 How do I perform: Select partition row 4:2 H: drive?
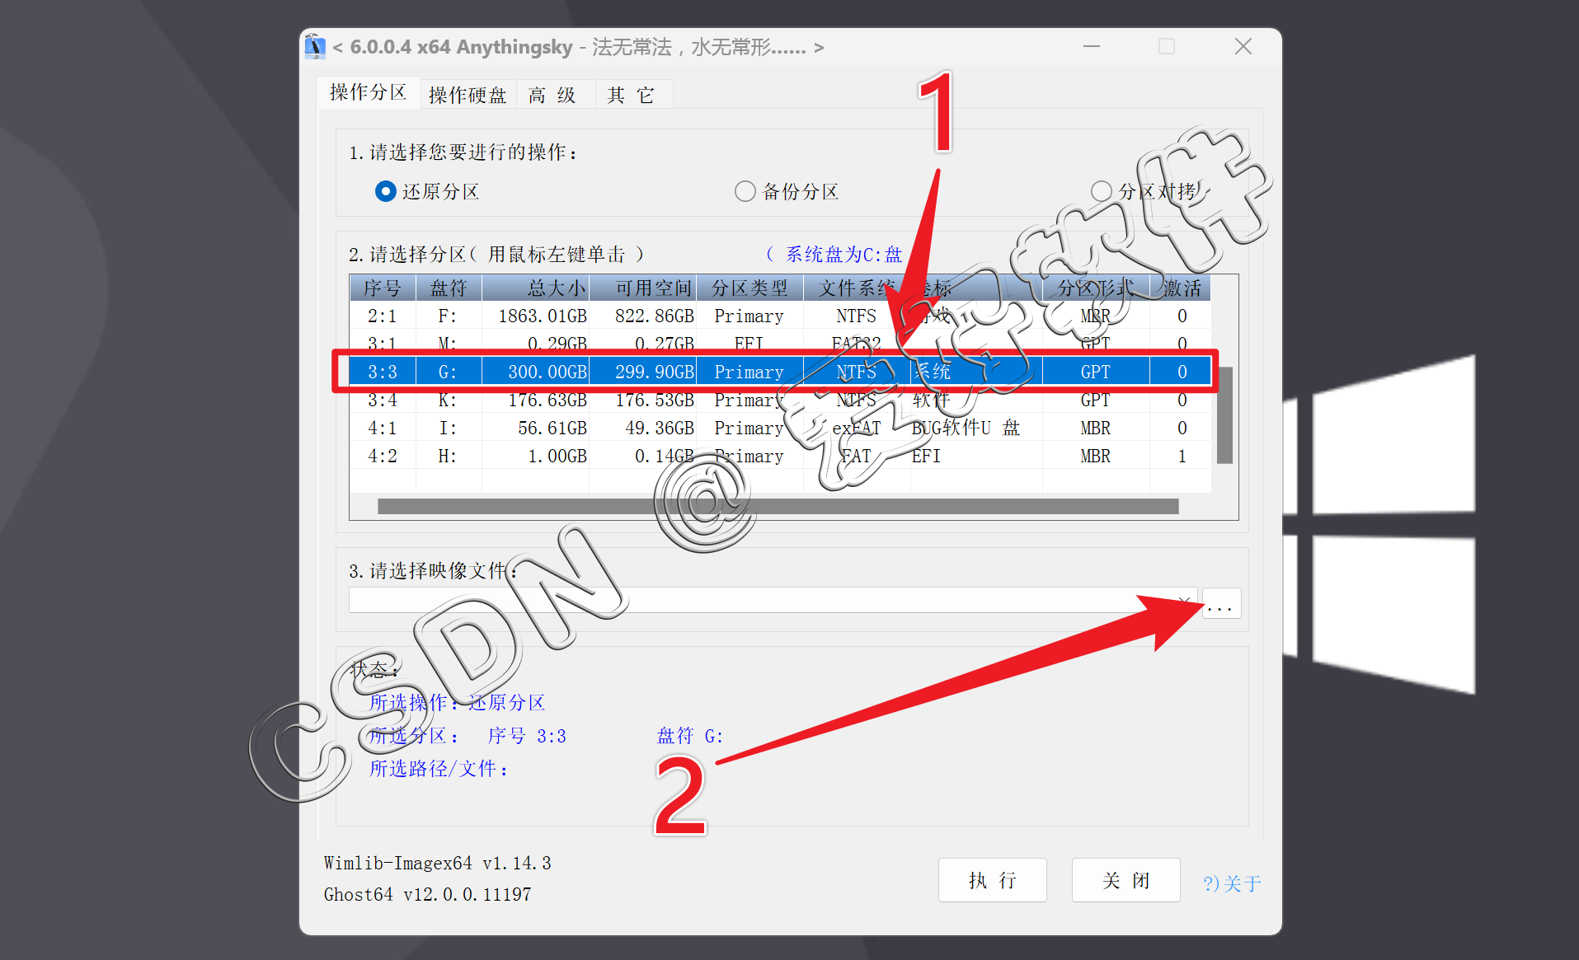779,457
